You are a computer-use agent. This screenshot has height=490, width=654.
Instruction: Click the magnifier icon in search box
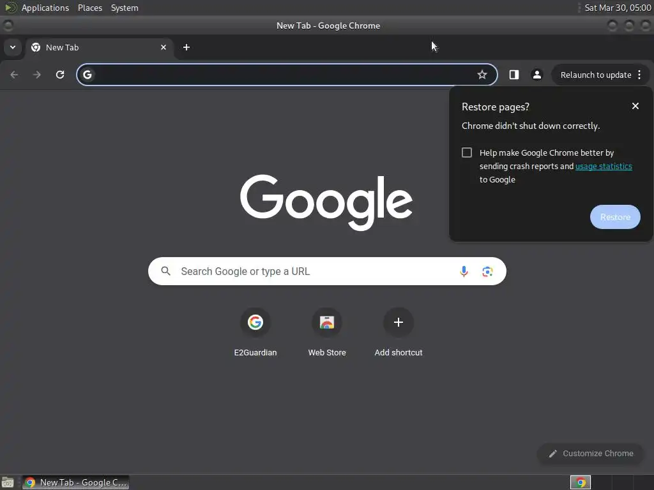[165, 271]
